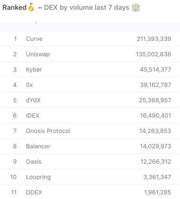Select the 0x row name
Image resolution: width=180 pixels, height=199 pixels.
(29, 85)
